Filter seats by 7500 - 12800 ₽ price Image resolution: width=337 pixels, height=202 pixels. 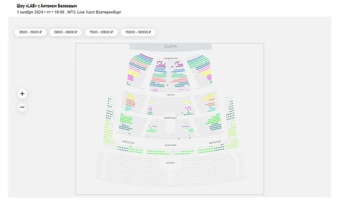102,32
